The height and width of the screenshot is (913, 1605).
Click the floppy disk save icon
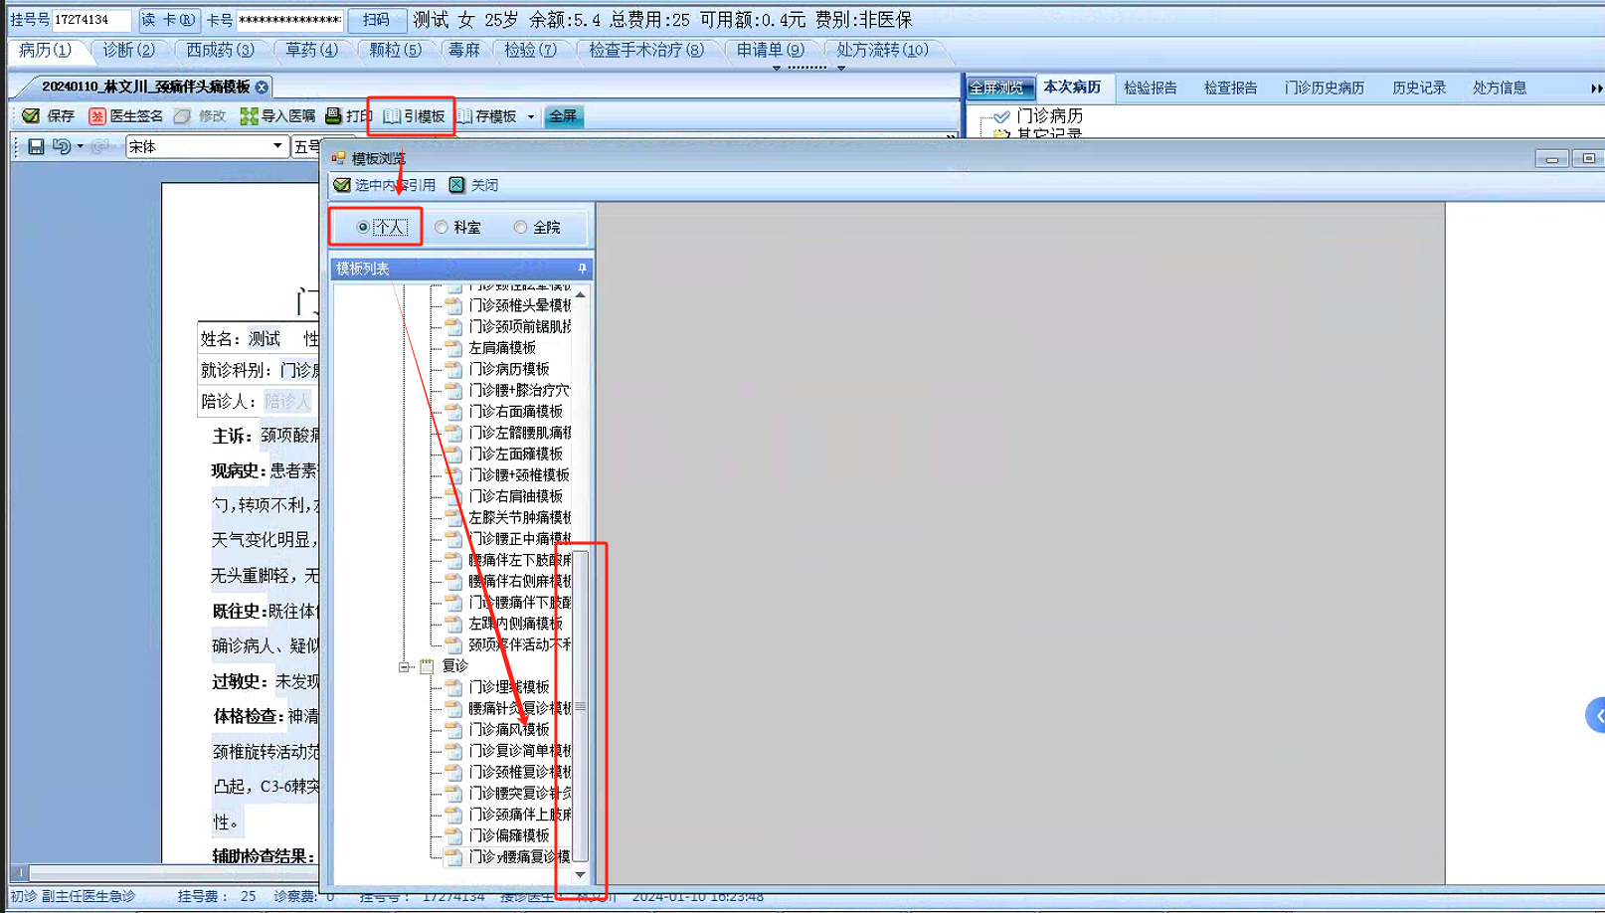pos(36,146)
